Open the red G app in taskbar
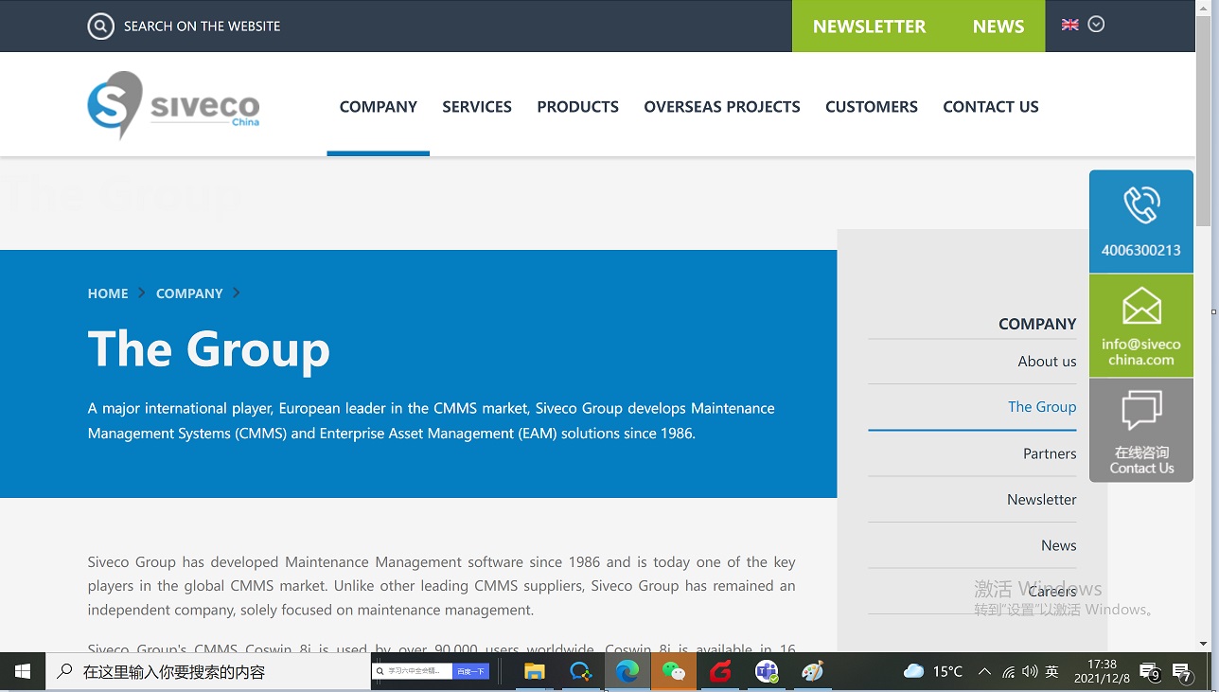The width and height of the screenshot is (1219, 692). tap(720, 672)
